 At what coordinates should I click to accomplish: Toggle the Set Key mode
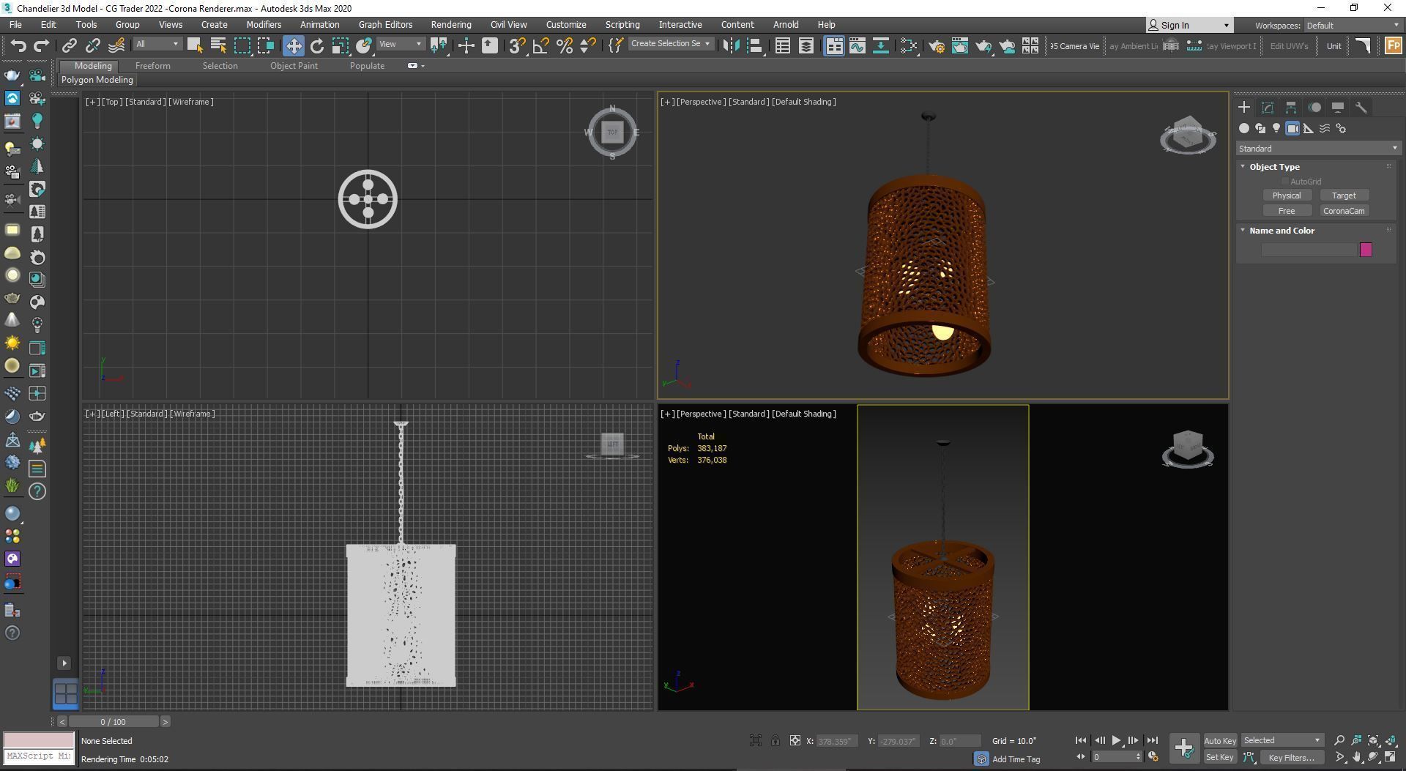(x=1219, y=758)
